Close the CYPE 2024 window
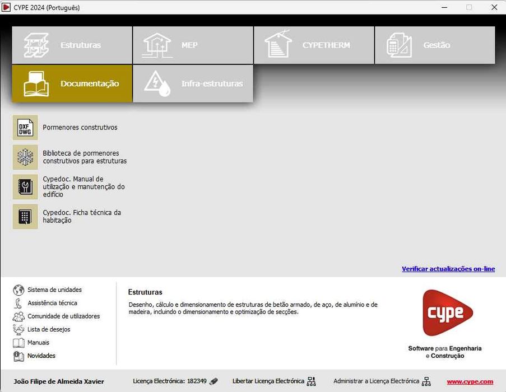Screen dimensions: 506x392 [x=494, y=7]
